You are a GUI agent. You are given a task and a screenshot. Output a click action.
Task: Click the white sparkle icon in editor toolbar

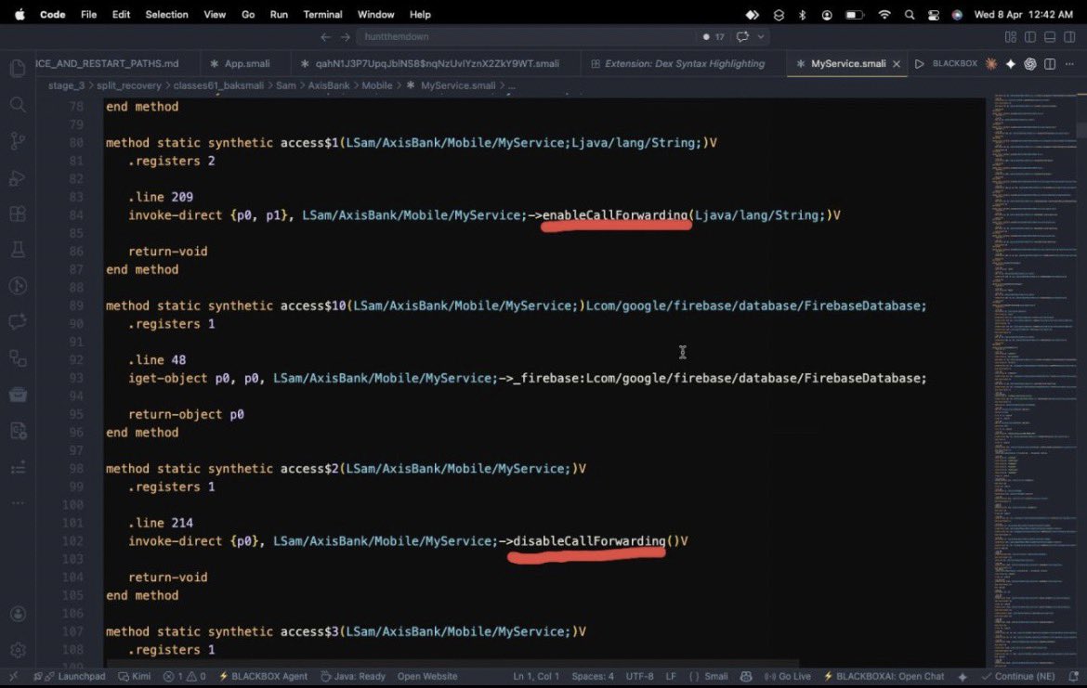(1011, 64)
